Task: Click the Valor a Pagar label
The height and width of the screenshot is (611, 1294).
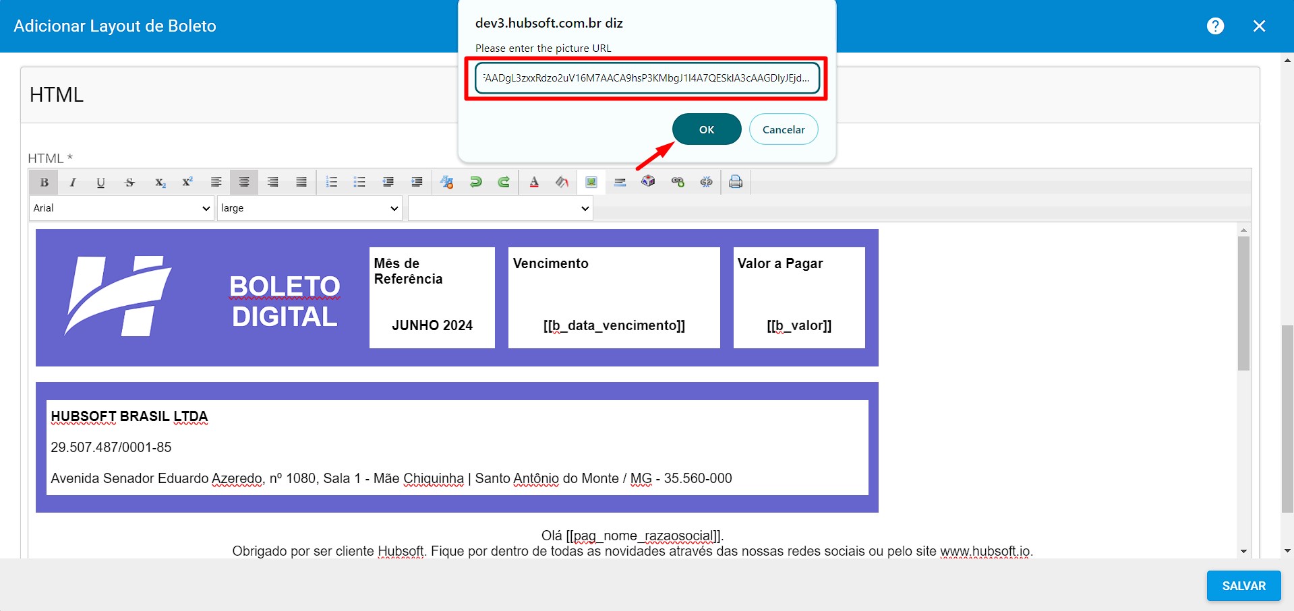Action: 780,263
